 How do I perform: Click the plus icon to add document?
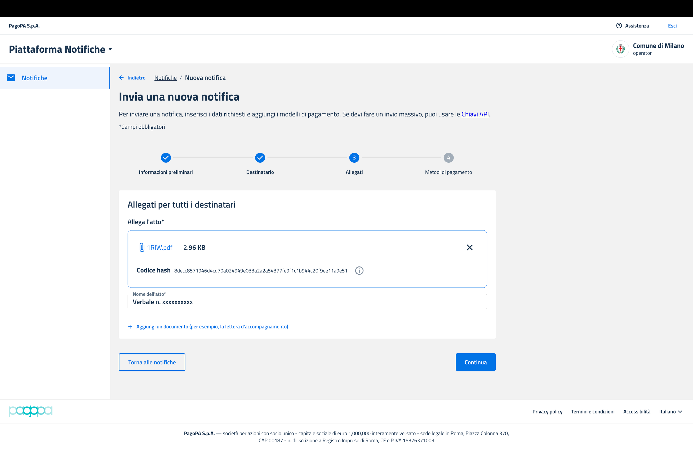click(x=130, y=327)
